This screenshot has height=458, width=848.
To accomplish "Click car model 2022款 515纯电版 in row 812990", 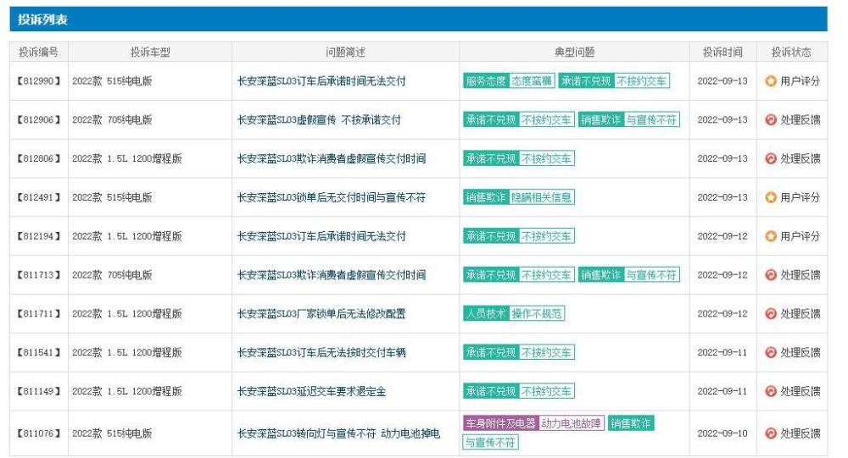I will pyautogui.click(x=112, y=81).
